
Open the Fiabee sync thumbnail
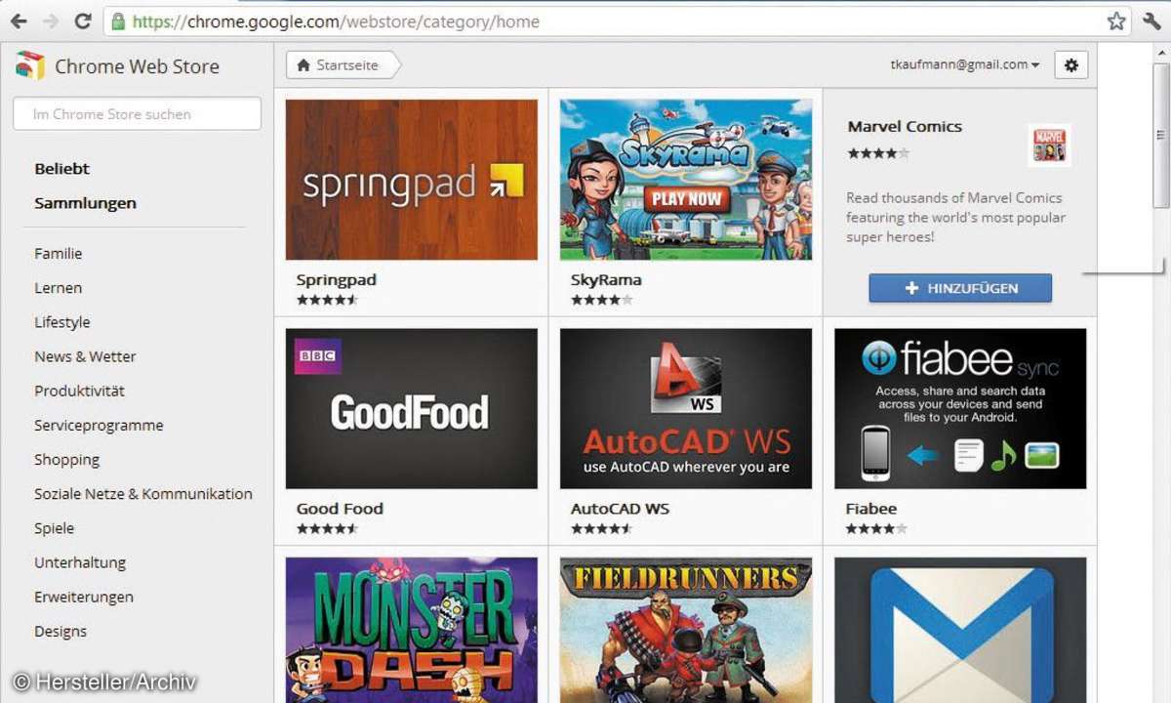(x=960, y=408)
